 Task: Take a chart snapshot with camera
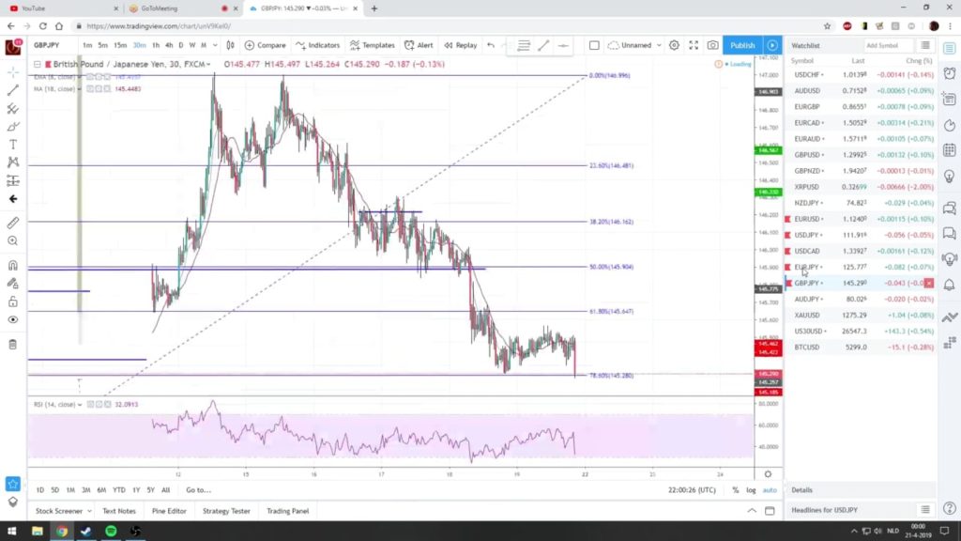click(713, 45)
